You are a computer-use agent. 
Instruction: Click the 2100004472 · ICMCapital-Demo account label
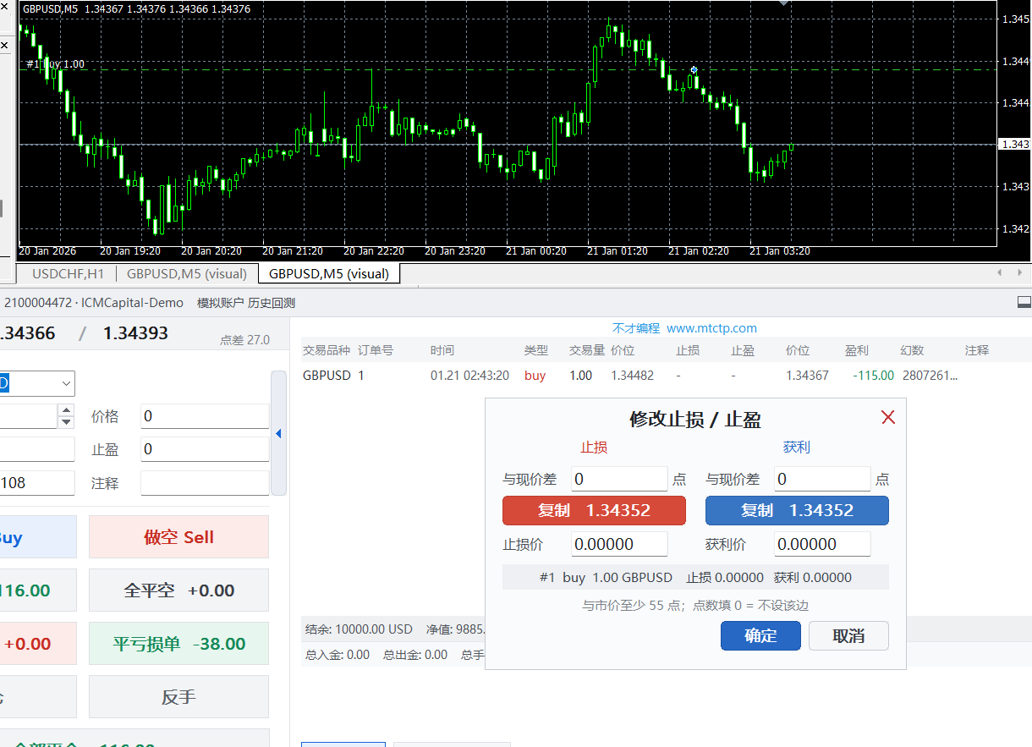(93, 303)
